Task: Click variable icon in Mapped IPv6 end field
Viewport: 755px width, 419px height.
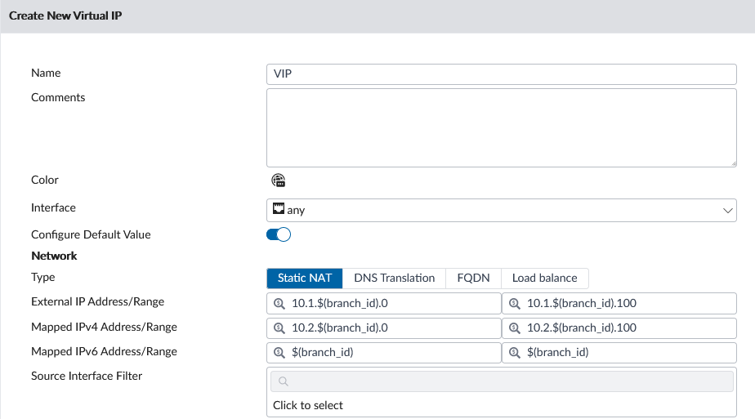Action: [x=515, y=353]
